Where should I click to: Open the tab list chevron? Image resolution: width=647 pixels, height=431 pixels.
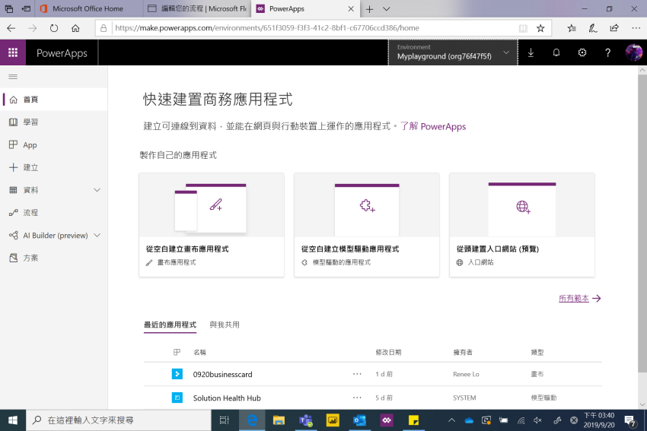pyautogui.click(x=386, y=9)
